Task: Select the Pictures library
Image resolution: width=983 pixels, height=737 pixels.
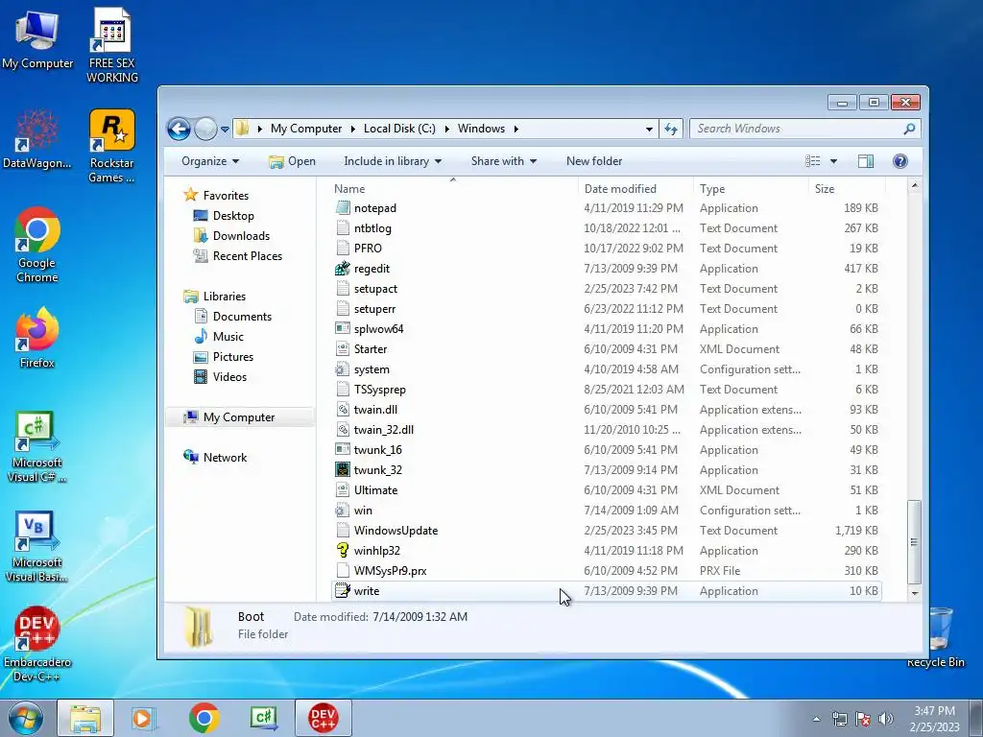Action: click(x=233, y=357)
